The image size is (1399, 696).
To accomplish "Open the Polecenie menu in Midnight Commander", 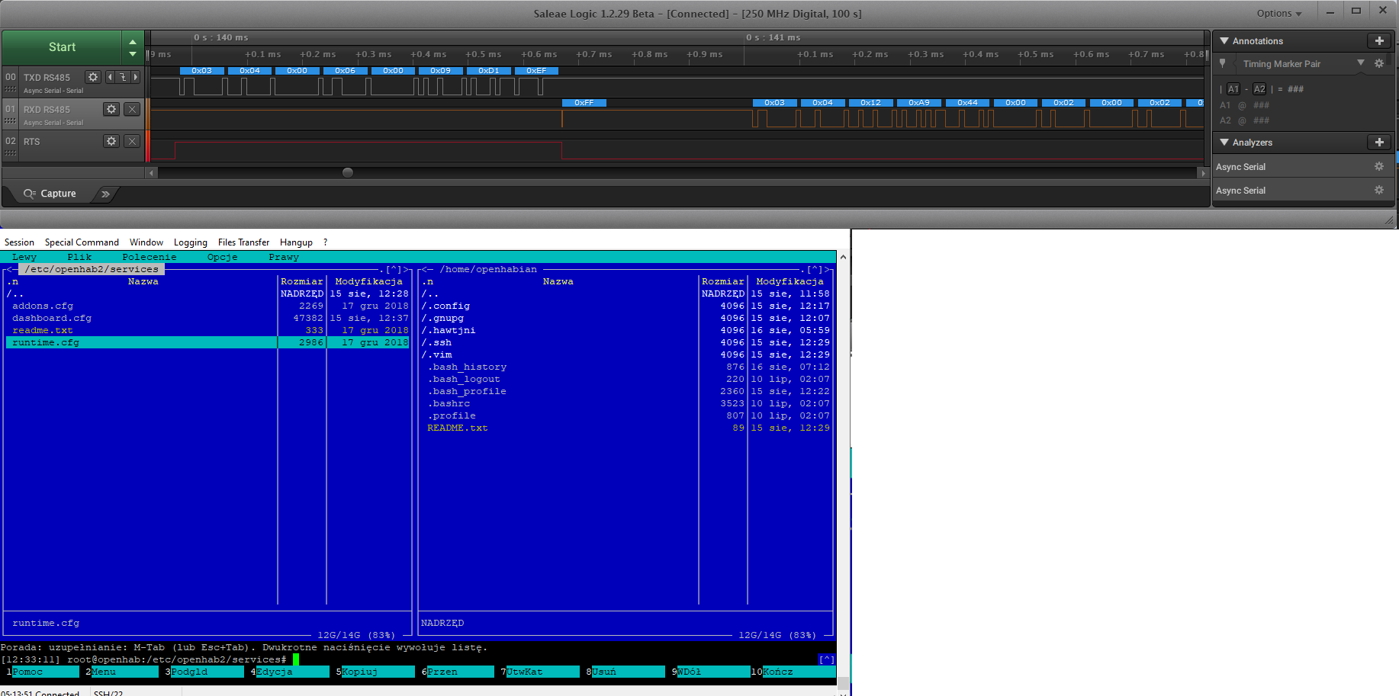I will [x=150, y=258].
